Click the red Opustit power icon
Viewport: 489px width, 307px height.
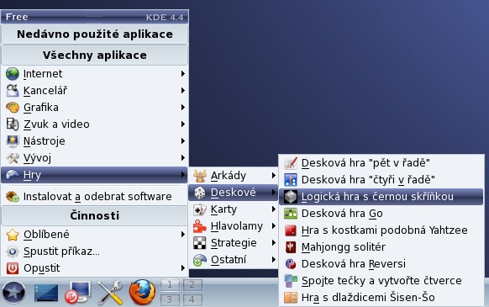(13, 268)
